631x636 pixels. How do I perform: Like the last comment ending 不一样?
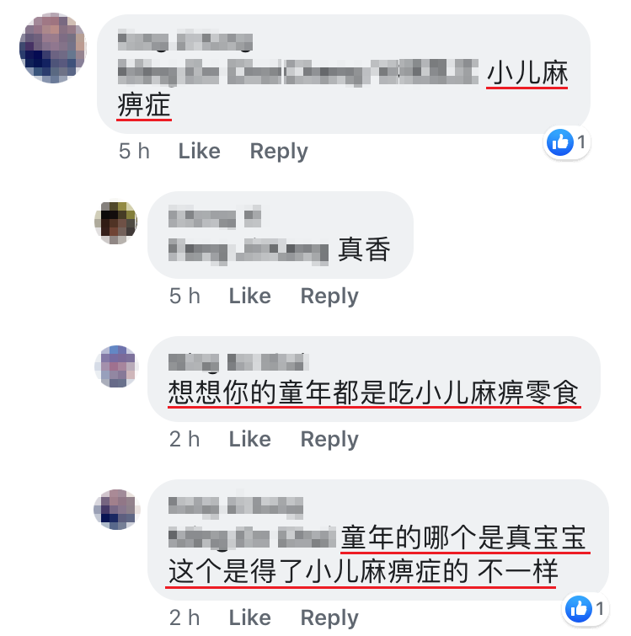point(250,617)
